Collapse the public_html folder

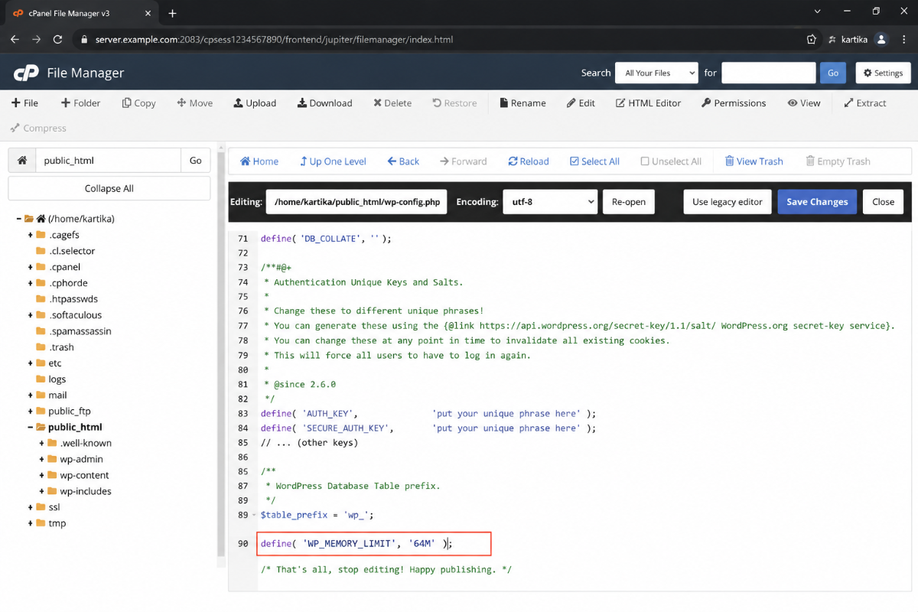tap(31, 428)
